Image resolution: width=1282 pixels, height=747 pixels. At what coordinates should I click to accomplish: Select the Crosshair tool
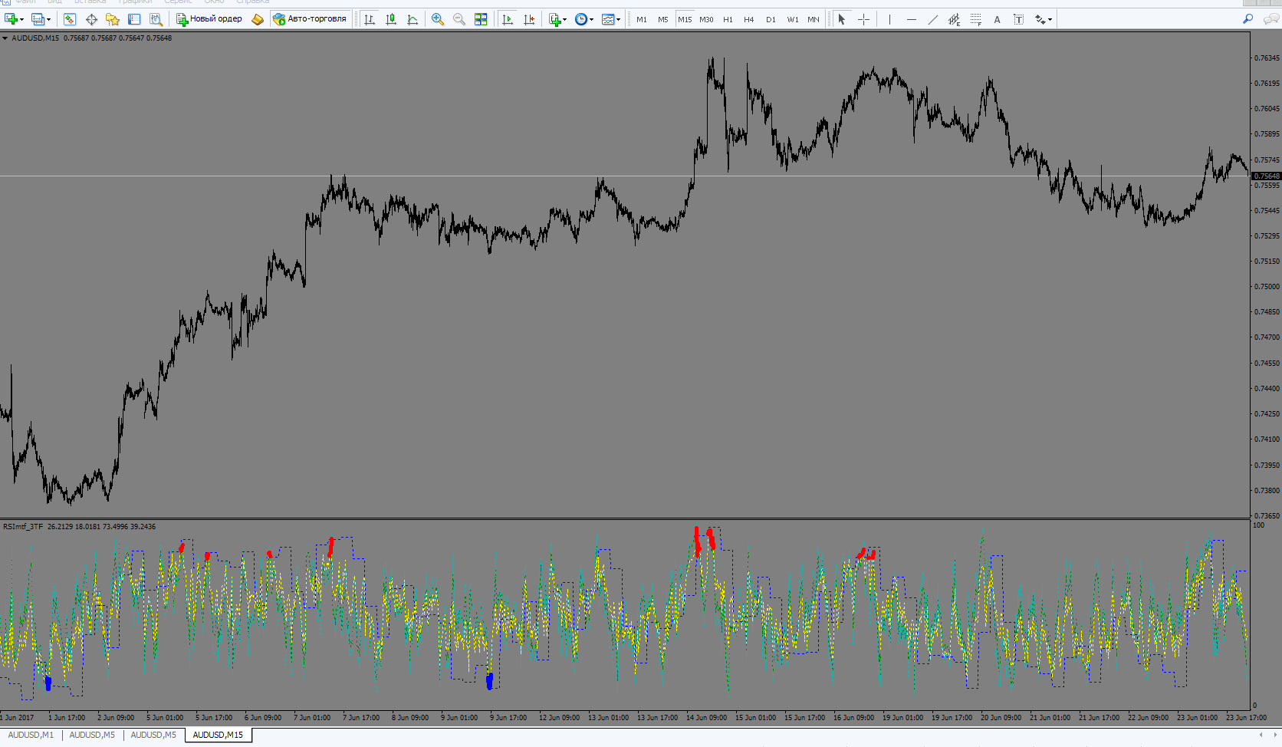(863, 19)
